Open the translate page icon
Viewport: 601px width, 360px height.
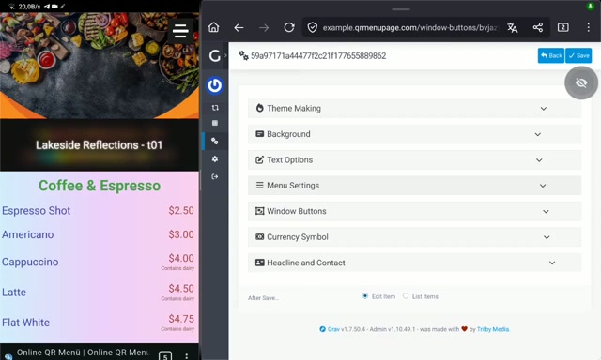[x=513, y=27]
